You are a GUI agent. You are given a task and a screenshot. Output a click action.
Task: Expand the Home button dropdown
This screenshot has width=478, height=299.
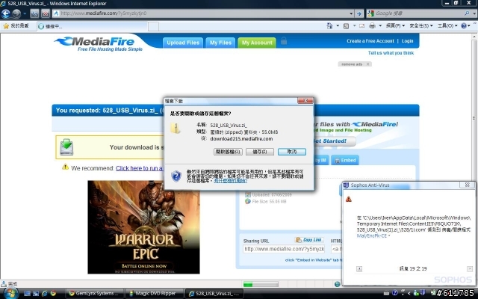(x=338, y=26)
